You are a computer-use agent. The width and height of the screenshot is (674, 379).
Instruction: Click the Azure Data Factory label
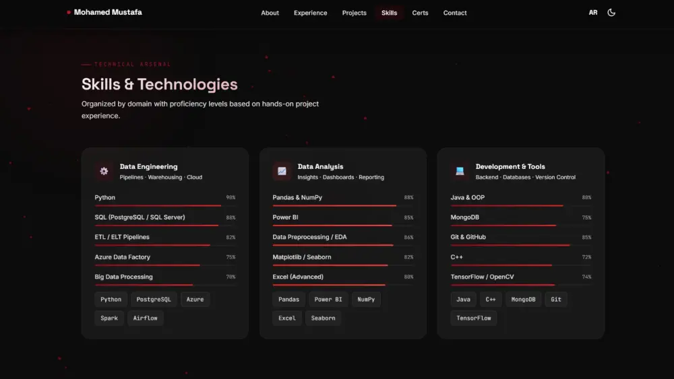click(x=122, y=257)
